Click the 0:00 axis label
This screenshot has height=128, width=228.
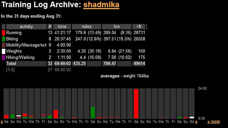[201, 118]
